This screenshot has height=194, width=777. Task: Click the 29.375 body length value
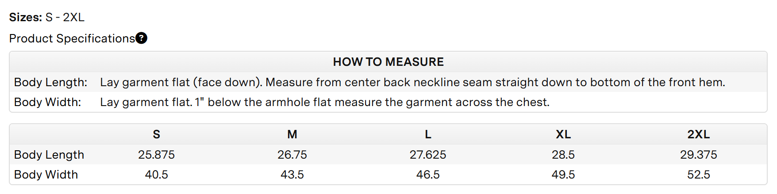[699, 155]
